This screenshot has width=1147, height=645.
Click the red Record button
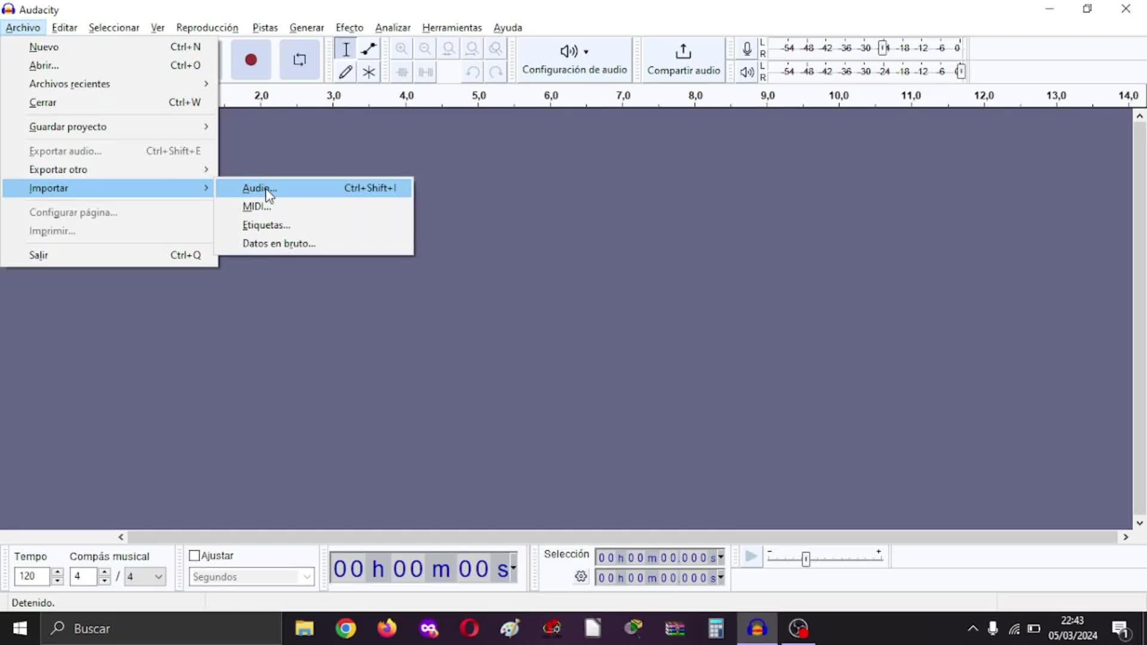click(251, 60)
